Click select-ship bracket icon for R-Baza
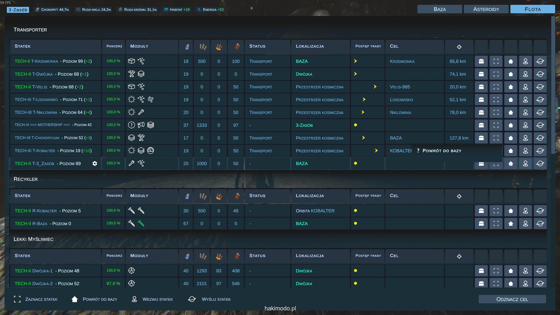This screenshot has height=315, width=560. [x=496, y=224]
